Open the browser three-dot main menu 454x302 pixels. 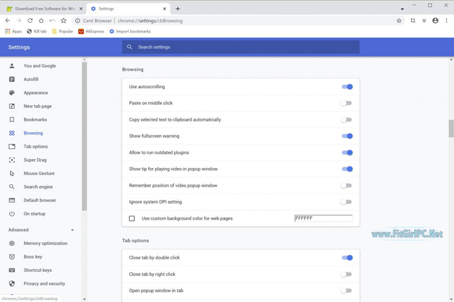446,21
